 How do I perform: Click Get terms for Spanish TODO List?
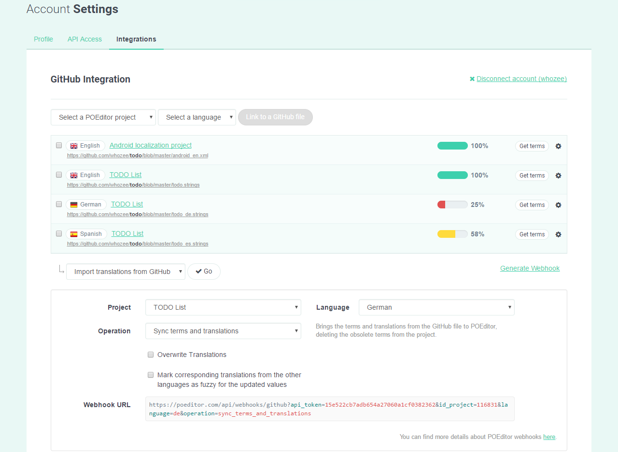tap(532, 234)
